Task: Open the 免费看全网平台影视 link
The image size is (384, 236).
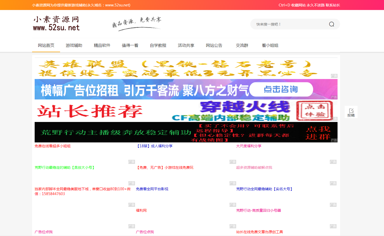Action: [152, 189]
